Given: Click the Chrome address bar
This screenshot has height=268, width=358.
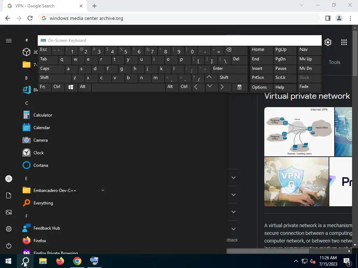Looking at the screenshot, I should point(179,18).
